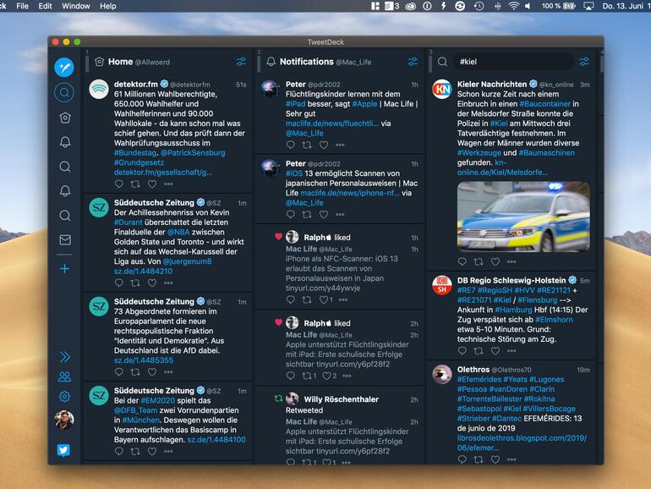651x489 pixels.
Task: Jump to Home column via sidebar icon
Action: click(x=65, y=118)
